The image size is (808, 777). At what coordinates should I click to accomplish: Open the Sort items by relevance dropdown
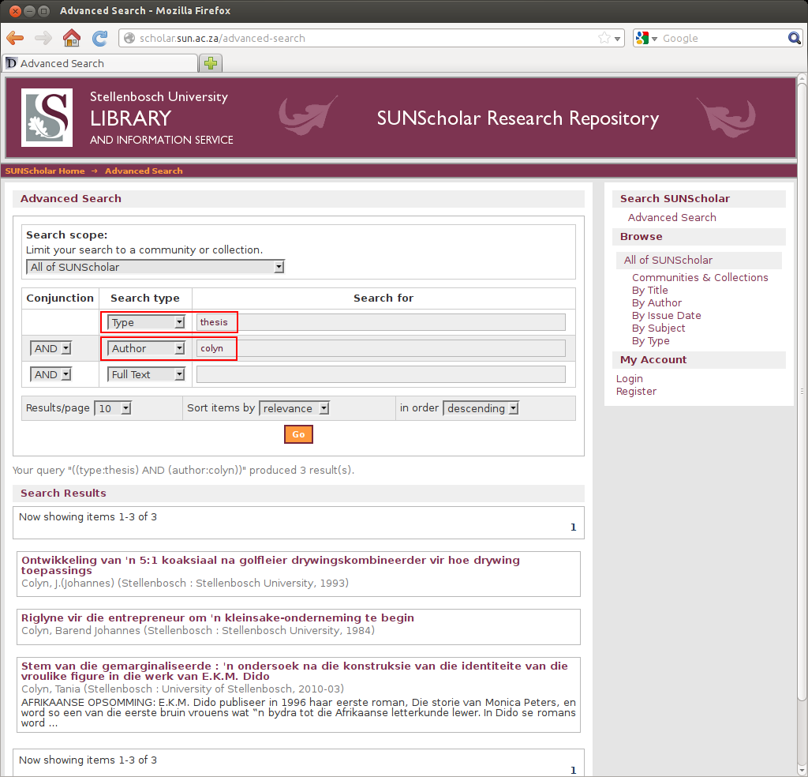coord(294,408)
